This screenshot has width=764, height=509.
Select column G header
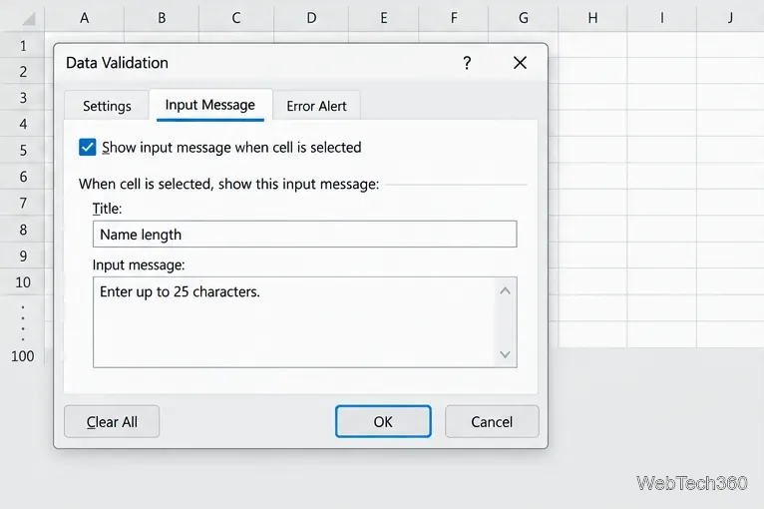tap(524, 18)
